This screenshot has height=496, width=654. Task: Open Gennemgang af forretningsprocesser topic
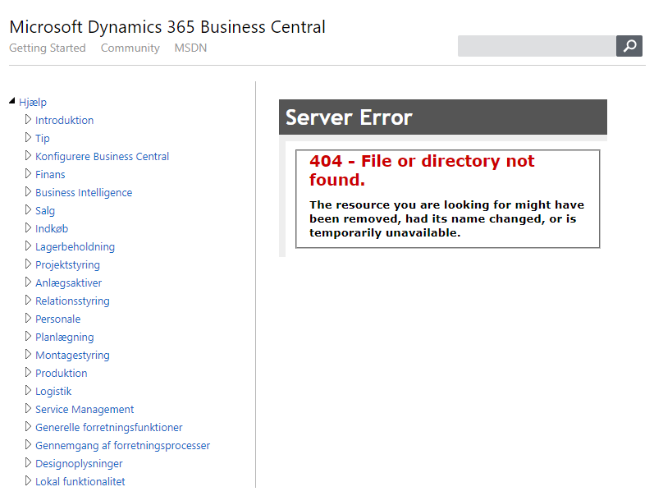(122, 445)
